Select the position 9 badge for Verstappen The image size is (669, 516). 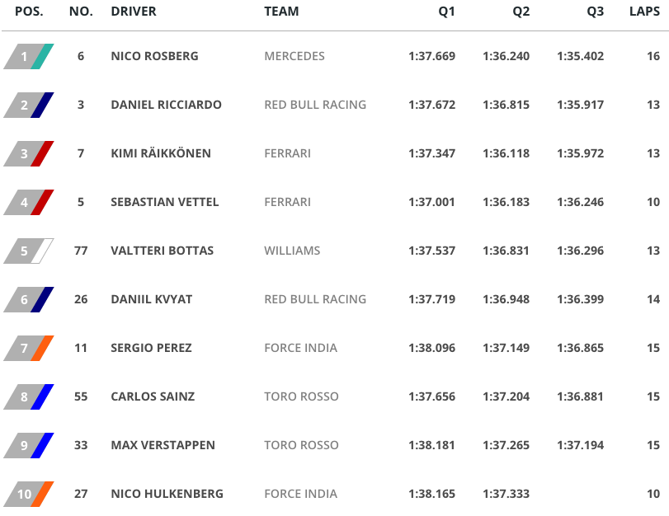tap(28, 446)
